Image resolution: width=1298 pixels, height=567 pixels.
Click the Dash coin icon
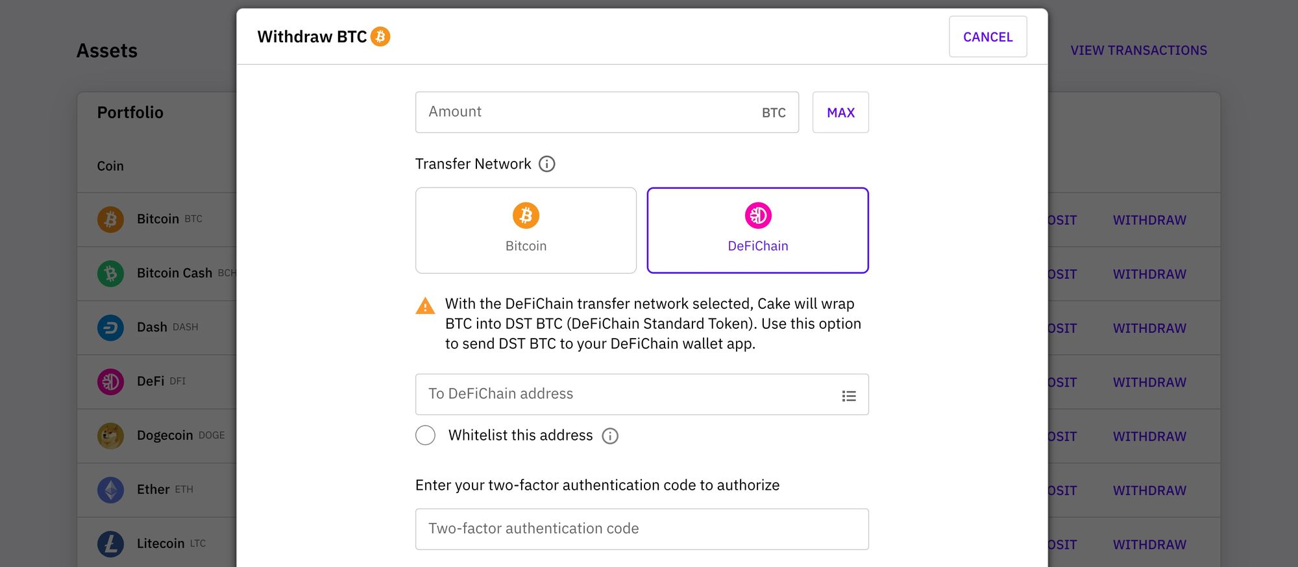(x=110, y=328)
